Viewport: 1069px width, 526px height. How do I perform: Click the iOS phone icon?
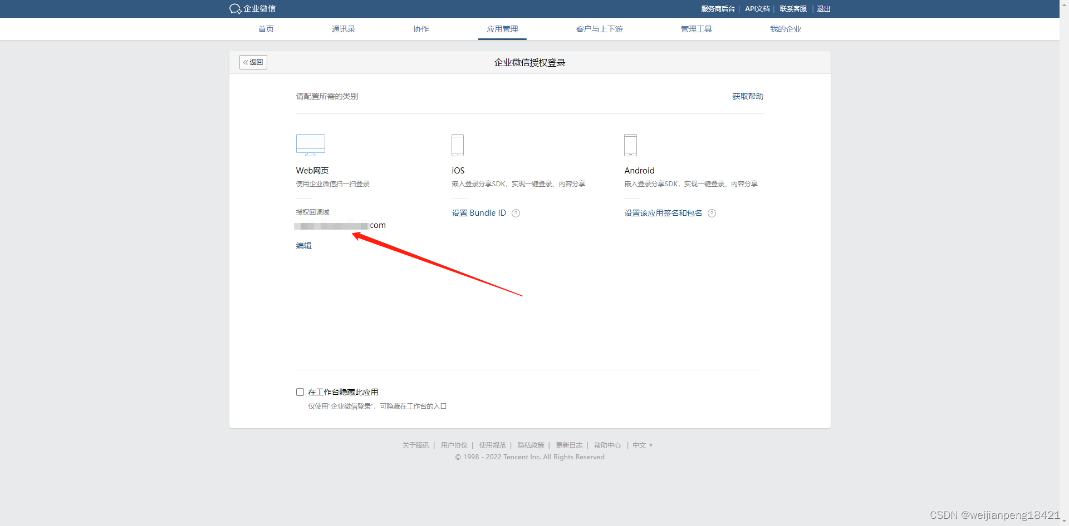pyautogui.click(x=458, y=145)
